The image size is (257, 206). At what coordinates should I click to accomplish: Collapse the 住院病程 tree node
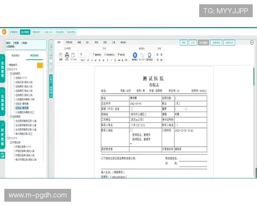click(11, 117)
